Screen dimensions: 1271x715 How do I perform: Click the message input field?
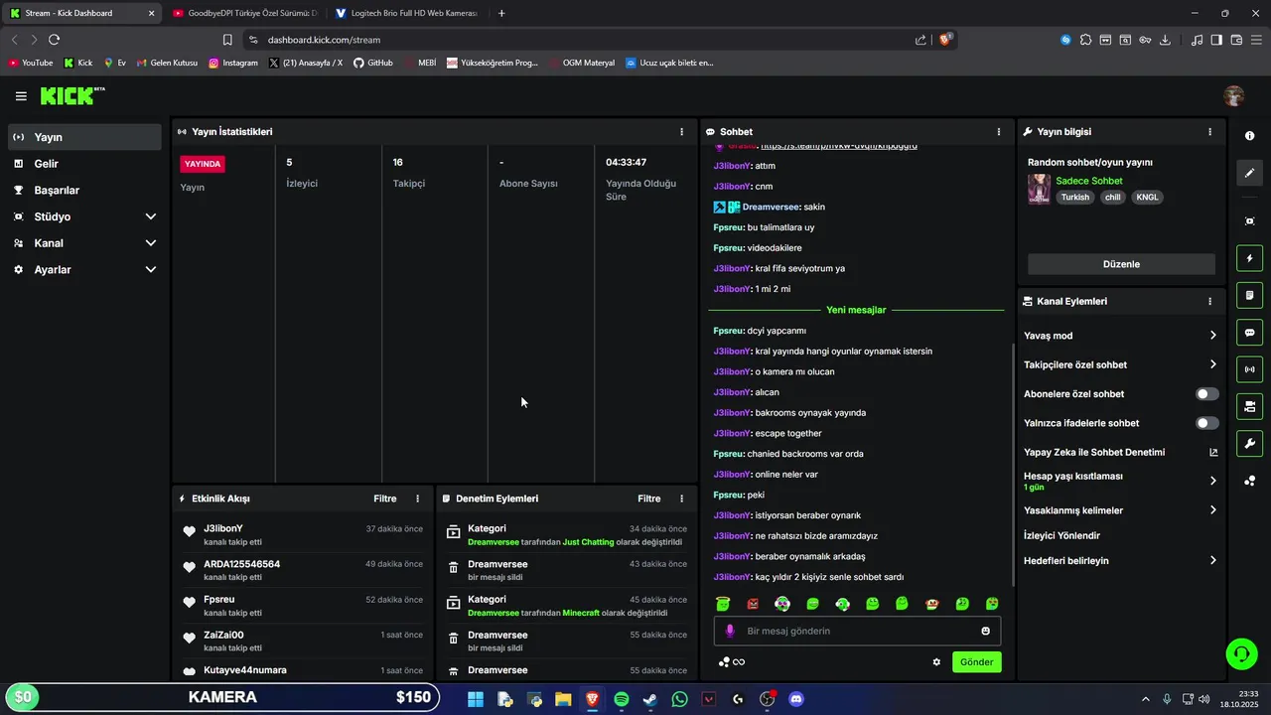857,631
